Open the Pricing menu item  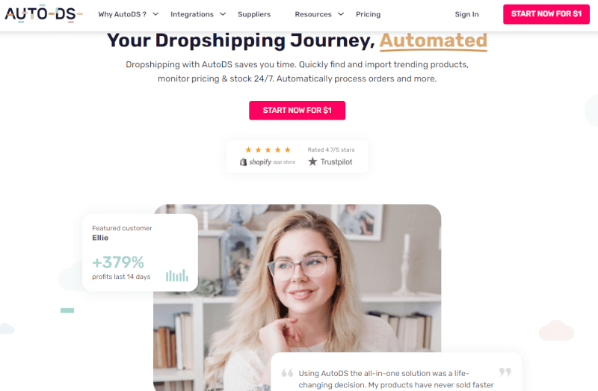coord(368,14)
